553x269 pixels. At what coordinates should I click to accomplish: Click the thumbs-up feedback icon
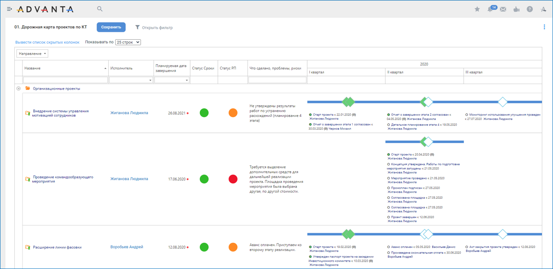point(516,9)
